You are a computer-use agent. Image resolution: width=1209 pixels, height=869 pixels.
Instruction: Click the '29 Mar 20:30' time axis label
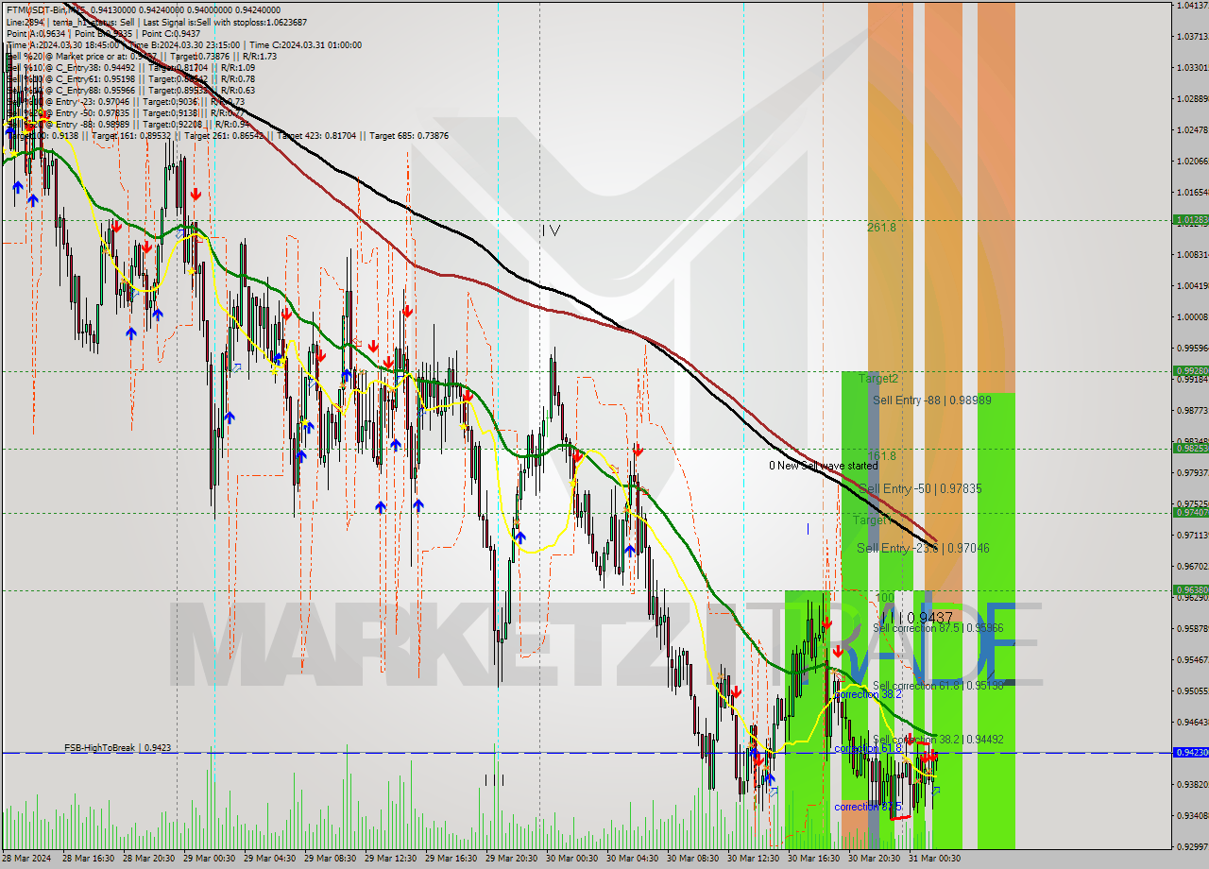click(x=512, y=859)
